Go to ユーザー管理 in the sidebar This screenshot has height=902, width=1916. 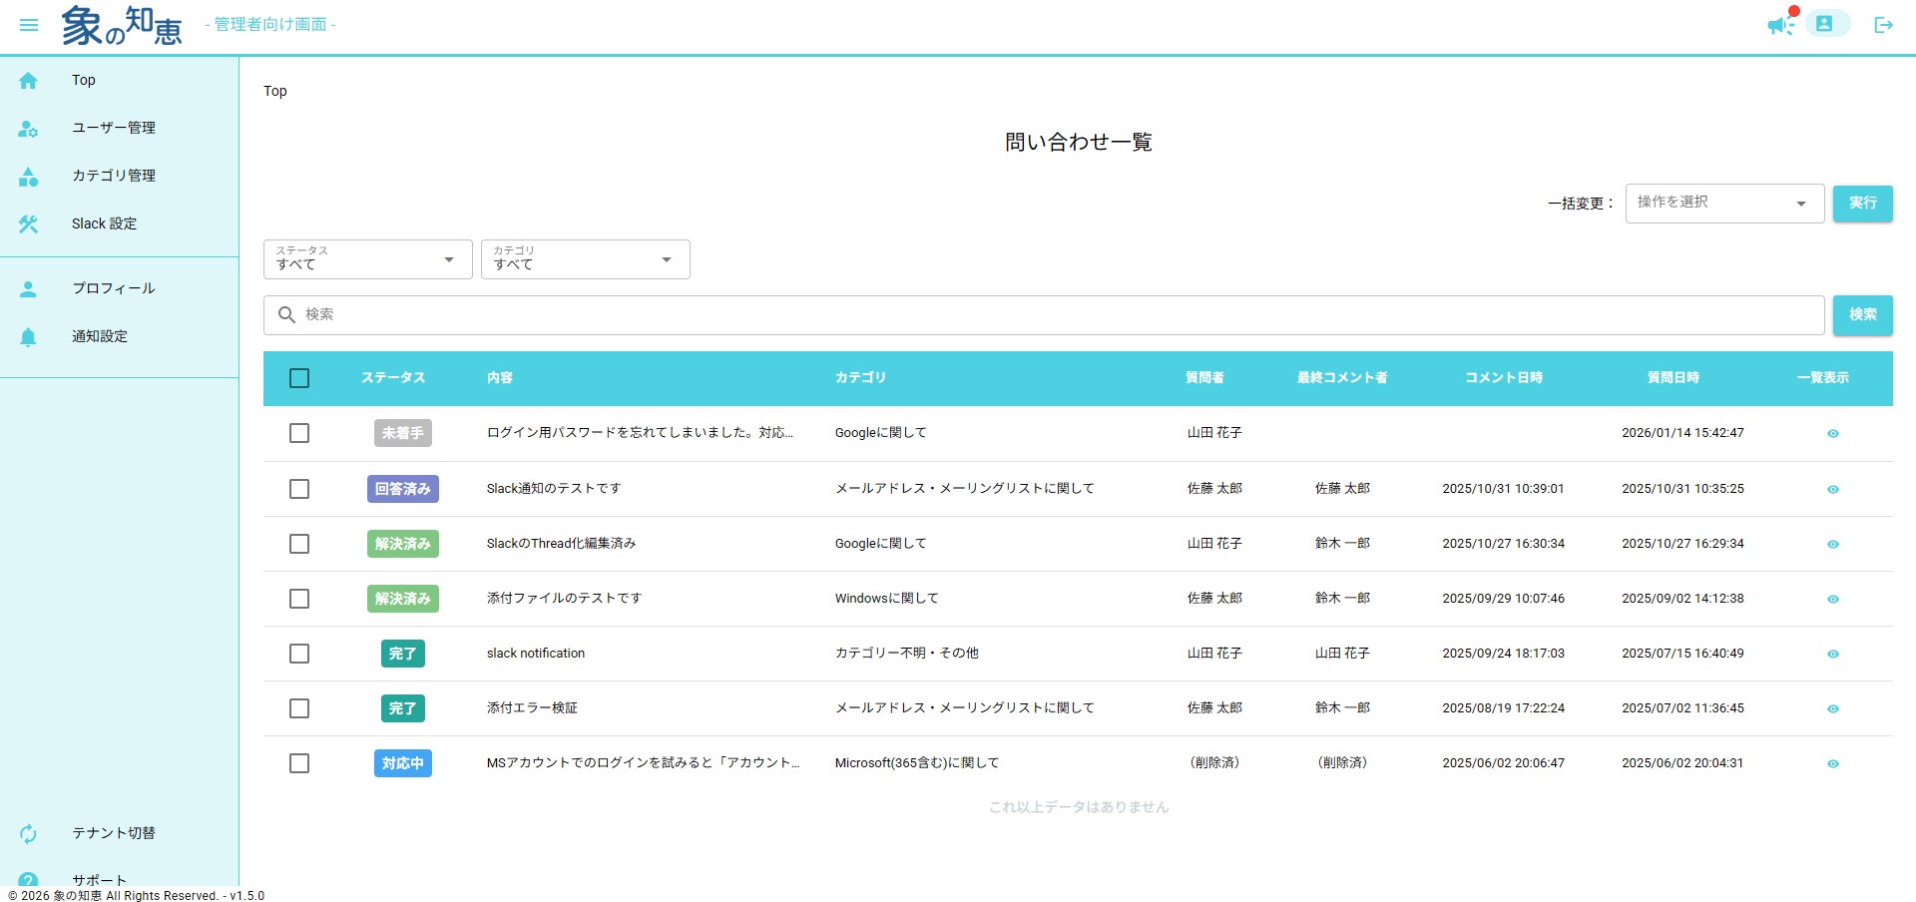[113, 128]
